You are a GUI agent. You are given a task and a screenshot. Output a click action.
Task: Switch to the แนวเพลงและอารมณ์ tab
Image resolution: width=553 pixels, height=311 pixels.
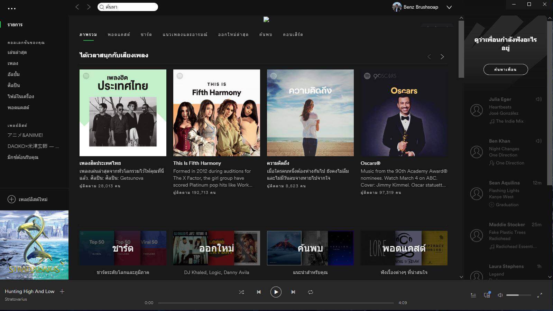coord(185,35)
